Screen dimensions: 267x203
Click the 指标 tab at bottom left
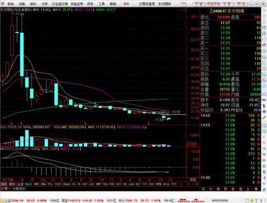[4, 184]
